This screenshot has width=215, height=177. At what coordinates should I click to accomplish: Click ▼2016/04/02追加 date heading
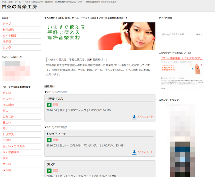tap(56, 92)
